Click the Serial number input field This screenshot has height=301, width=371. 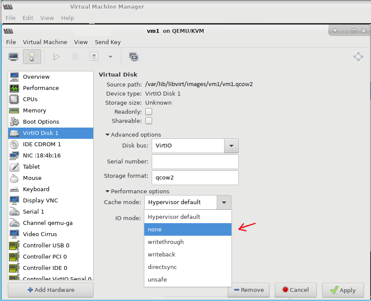coord(195,162)
